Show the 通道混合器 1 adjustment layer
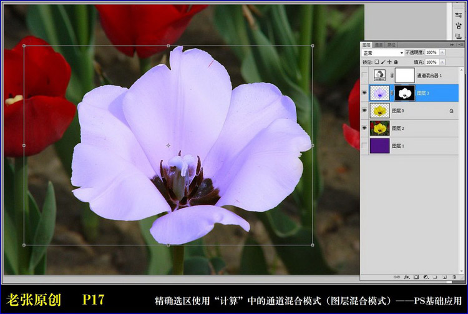 click(365, 75)
